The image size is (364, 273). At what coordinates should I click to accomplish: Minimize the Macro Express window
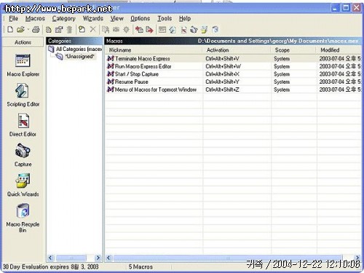(336, 8)
